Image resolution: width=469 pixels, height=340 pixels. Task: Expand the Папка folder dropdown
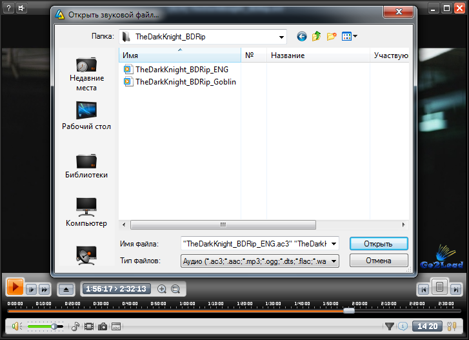coord(281,37)
